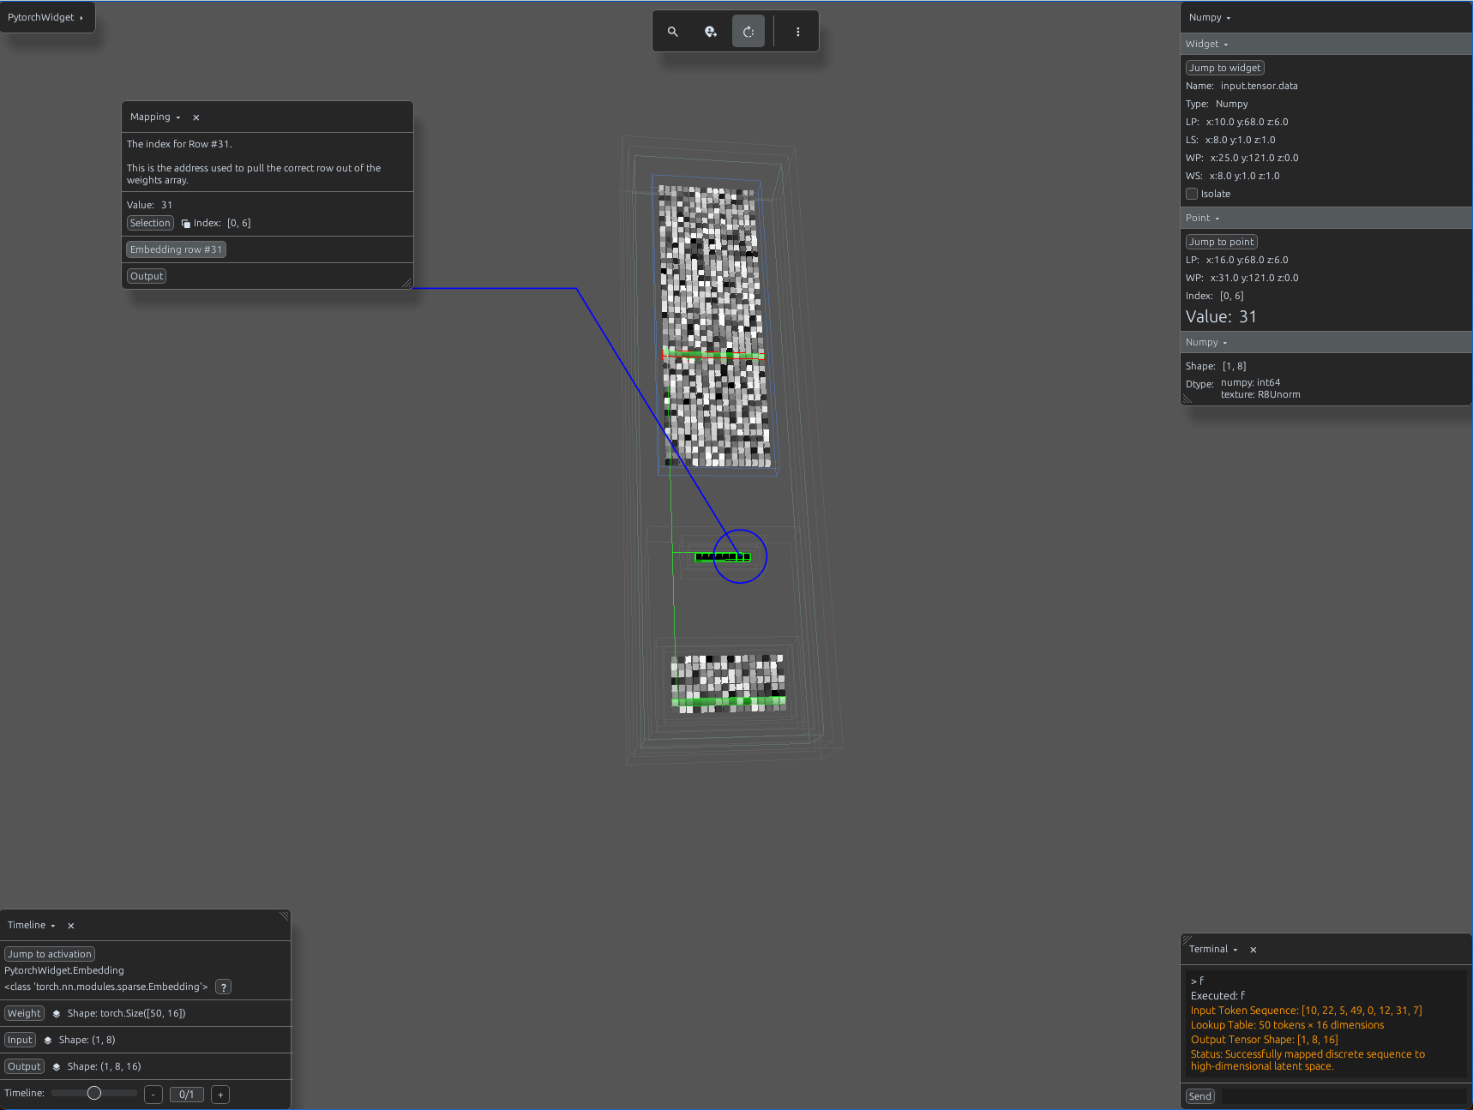This screenshot has height=1110, width=1473.
Task: Collapse the Widget section
Action: pyautogui.click(x=1207, y=45)
